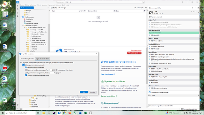This screenshot has height=115, width=204.
Task: Click the Rechercher search box
Action: [x=100, y=2]
